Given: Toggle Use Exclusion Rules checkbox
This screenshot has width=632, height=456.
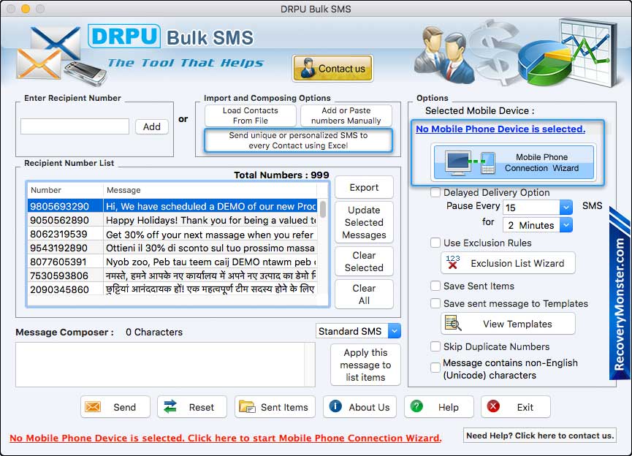Looking at the screenshot, I should 435,243.
